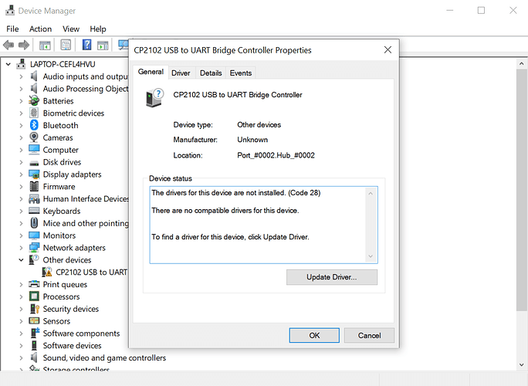Select the Software components icon
This screenshot has height=386, width=528.
pyautogui.click(x=35, y=333)
